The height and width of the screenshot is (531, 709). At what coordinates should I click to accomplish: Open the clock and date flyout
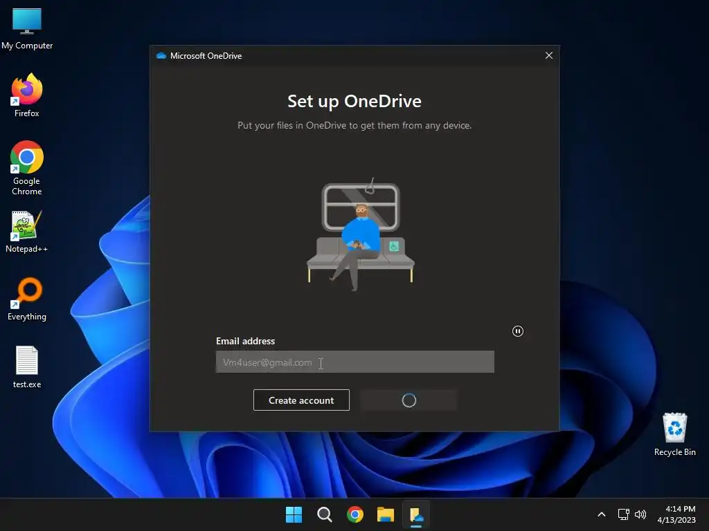click(x=676, y=514)
